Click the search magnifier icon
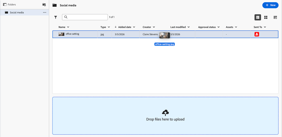 pos(66,17)
